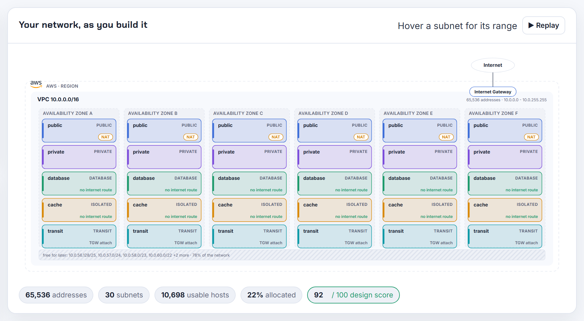Select the database subnet in Availability Zone D
Screen dimensions: 584x321
point(334,183)
